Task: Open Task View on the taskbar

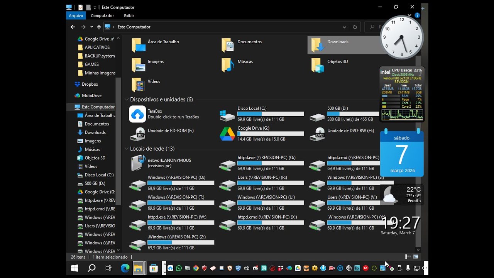Action: [x=108, y=268]
